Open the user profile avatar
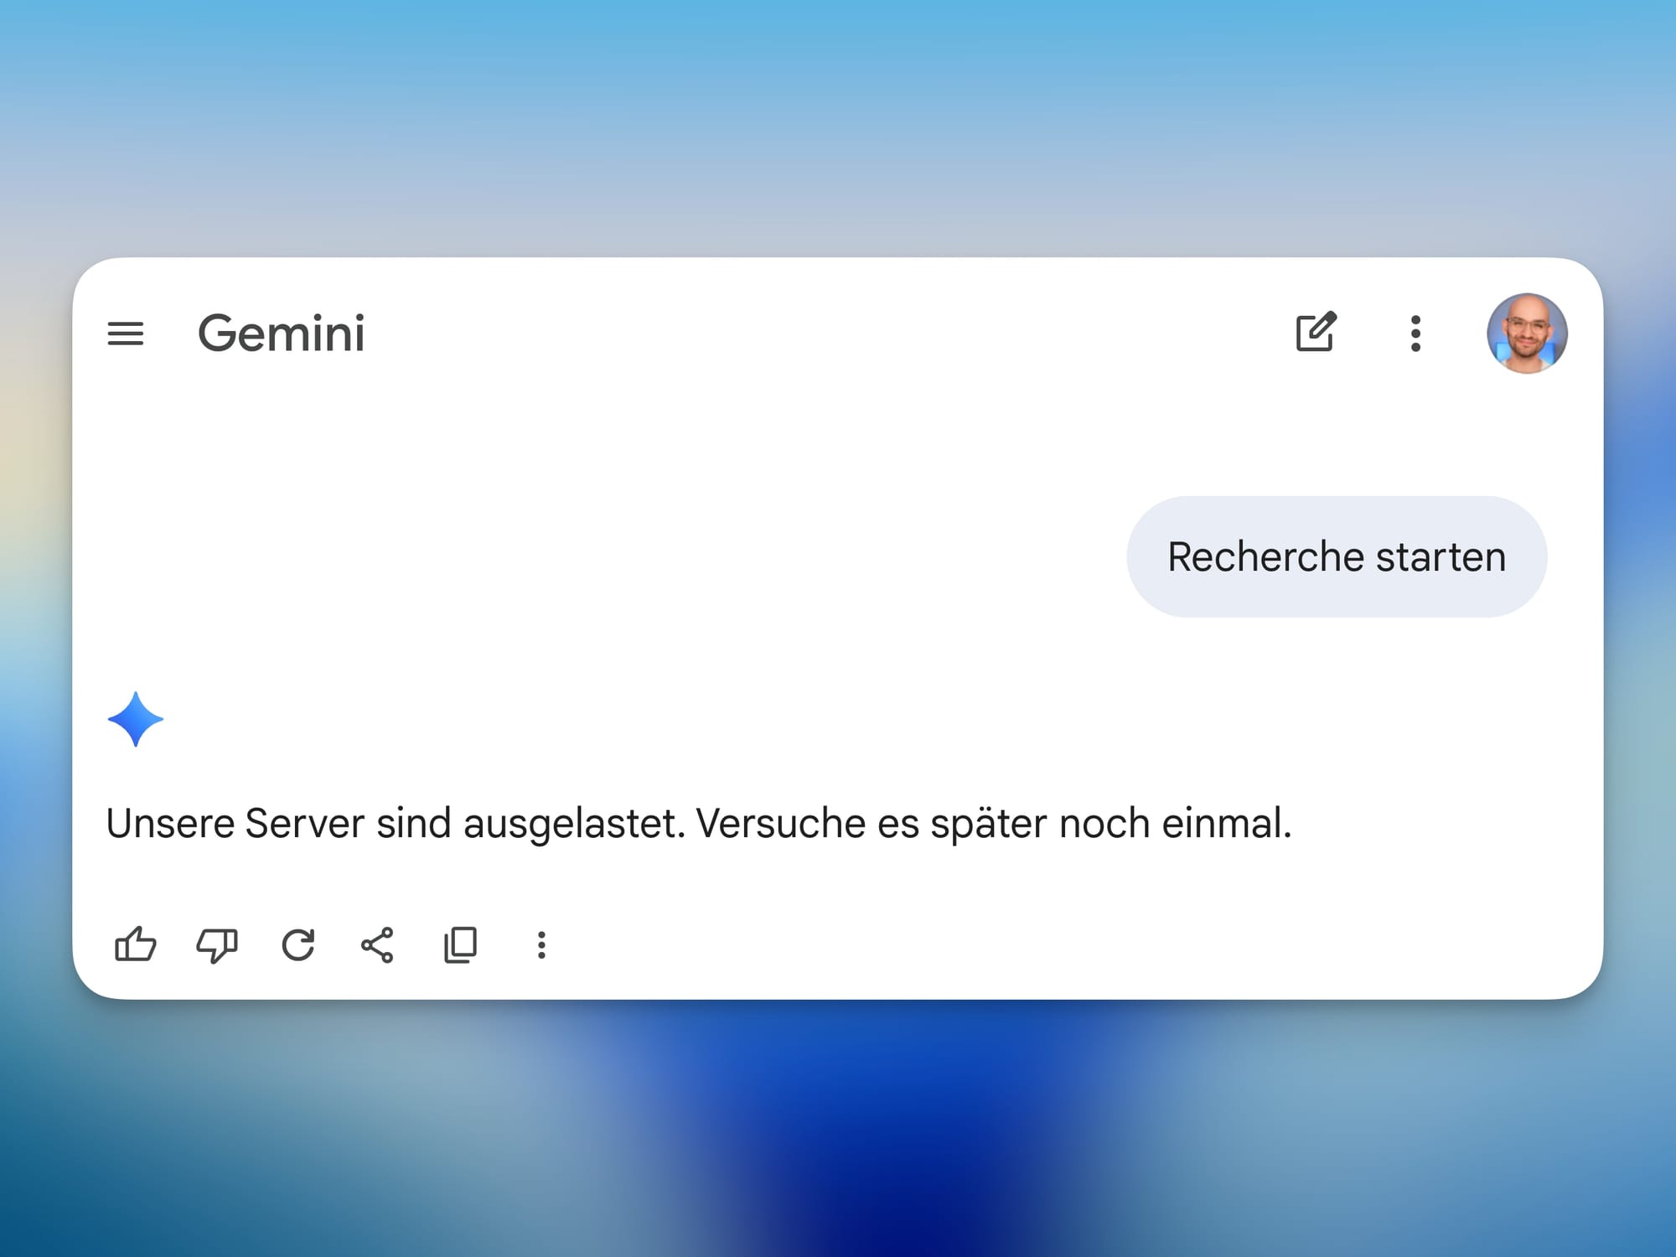This screenshot has width=1676, height=1257. coord(1527,334)
